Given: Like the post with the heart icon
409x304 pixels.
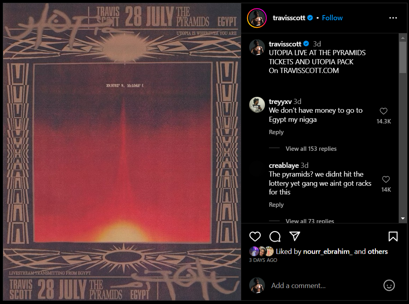Looking at the screenshot, I should [255, 237].
